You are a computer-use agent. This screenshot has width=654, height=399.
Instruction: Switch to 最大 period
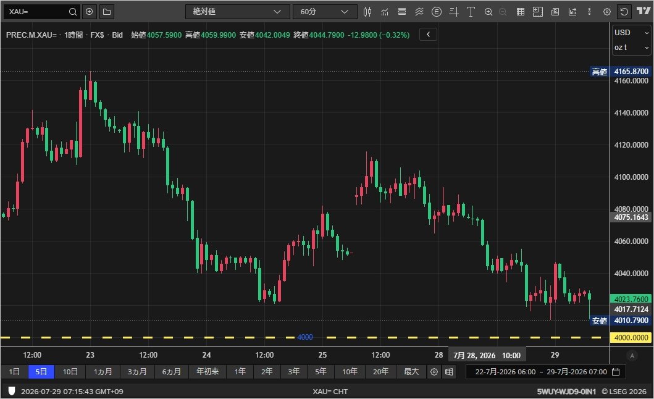click(411, 371)
